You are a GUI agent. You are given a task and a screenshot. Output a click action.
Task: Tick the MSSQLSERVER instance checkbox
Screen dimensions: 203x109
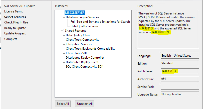(62, 13)
